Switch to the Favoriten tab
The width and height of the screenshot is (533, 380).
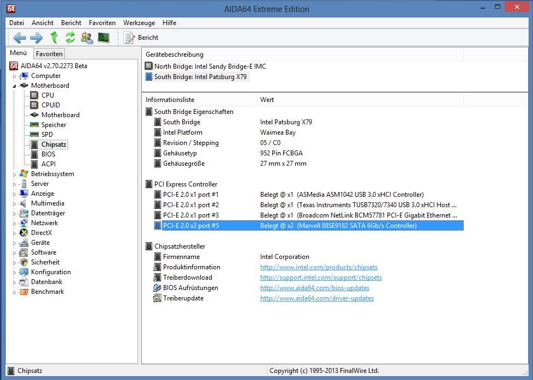49,53
